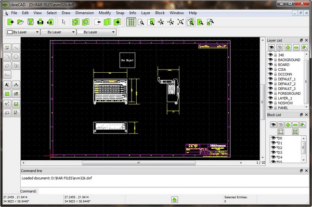The image size is (312, 207).
Task: Add a new block in Block List
Action: click(288, 125)
